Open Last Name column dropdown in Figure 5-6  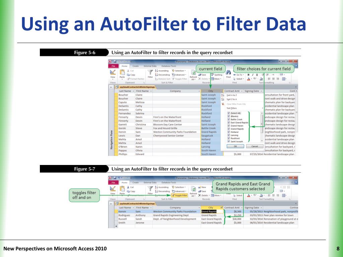[133, 91]
